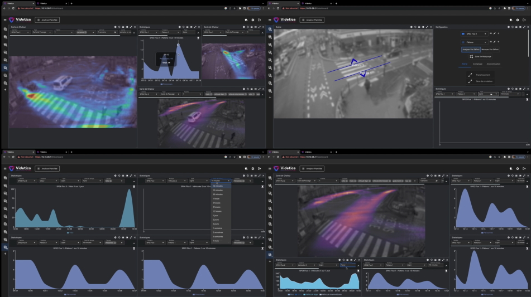This screenshot has height=297, width=531.
Task: Open SPI06 Flux 3 camera dropdown
Action: tap(26, 181)
